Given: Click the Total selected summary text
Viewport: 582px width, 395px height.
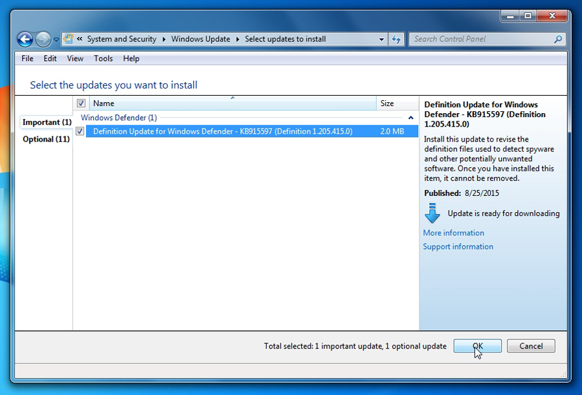Looking at the screenshot, I should 355,346.
